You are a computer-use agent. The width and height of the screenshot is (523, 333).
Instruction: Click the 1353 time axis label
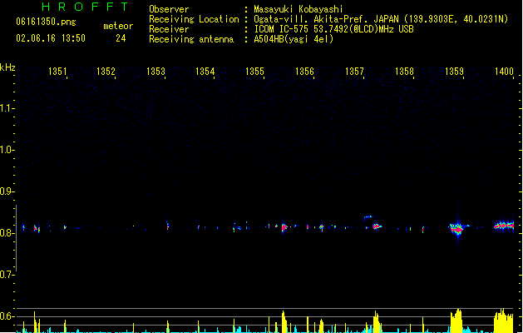point(155,72)
